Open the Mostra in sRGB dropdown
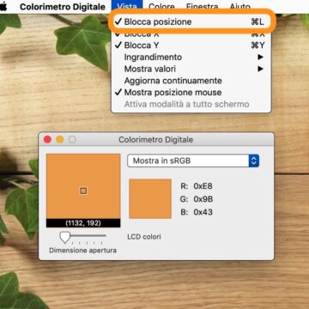309x309 pixels. 193,161
